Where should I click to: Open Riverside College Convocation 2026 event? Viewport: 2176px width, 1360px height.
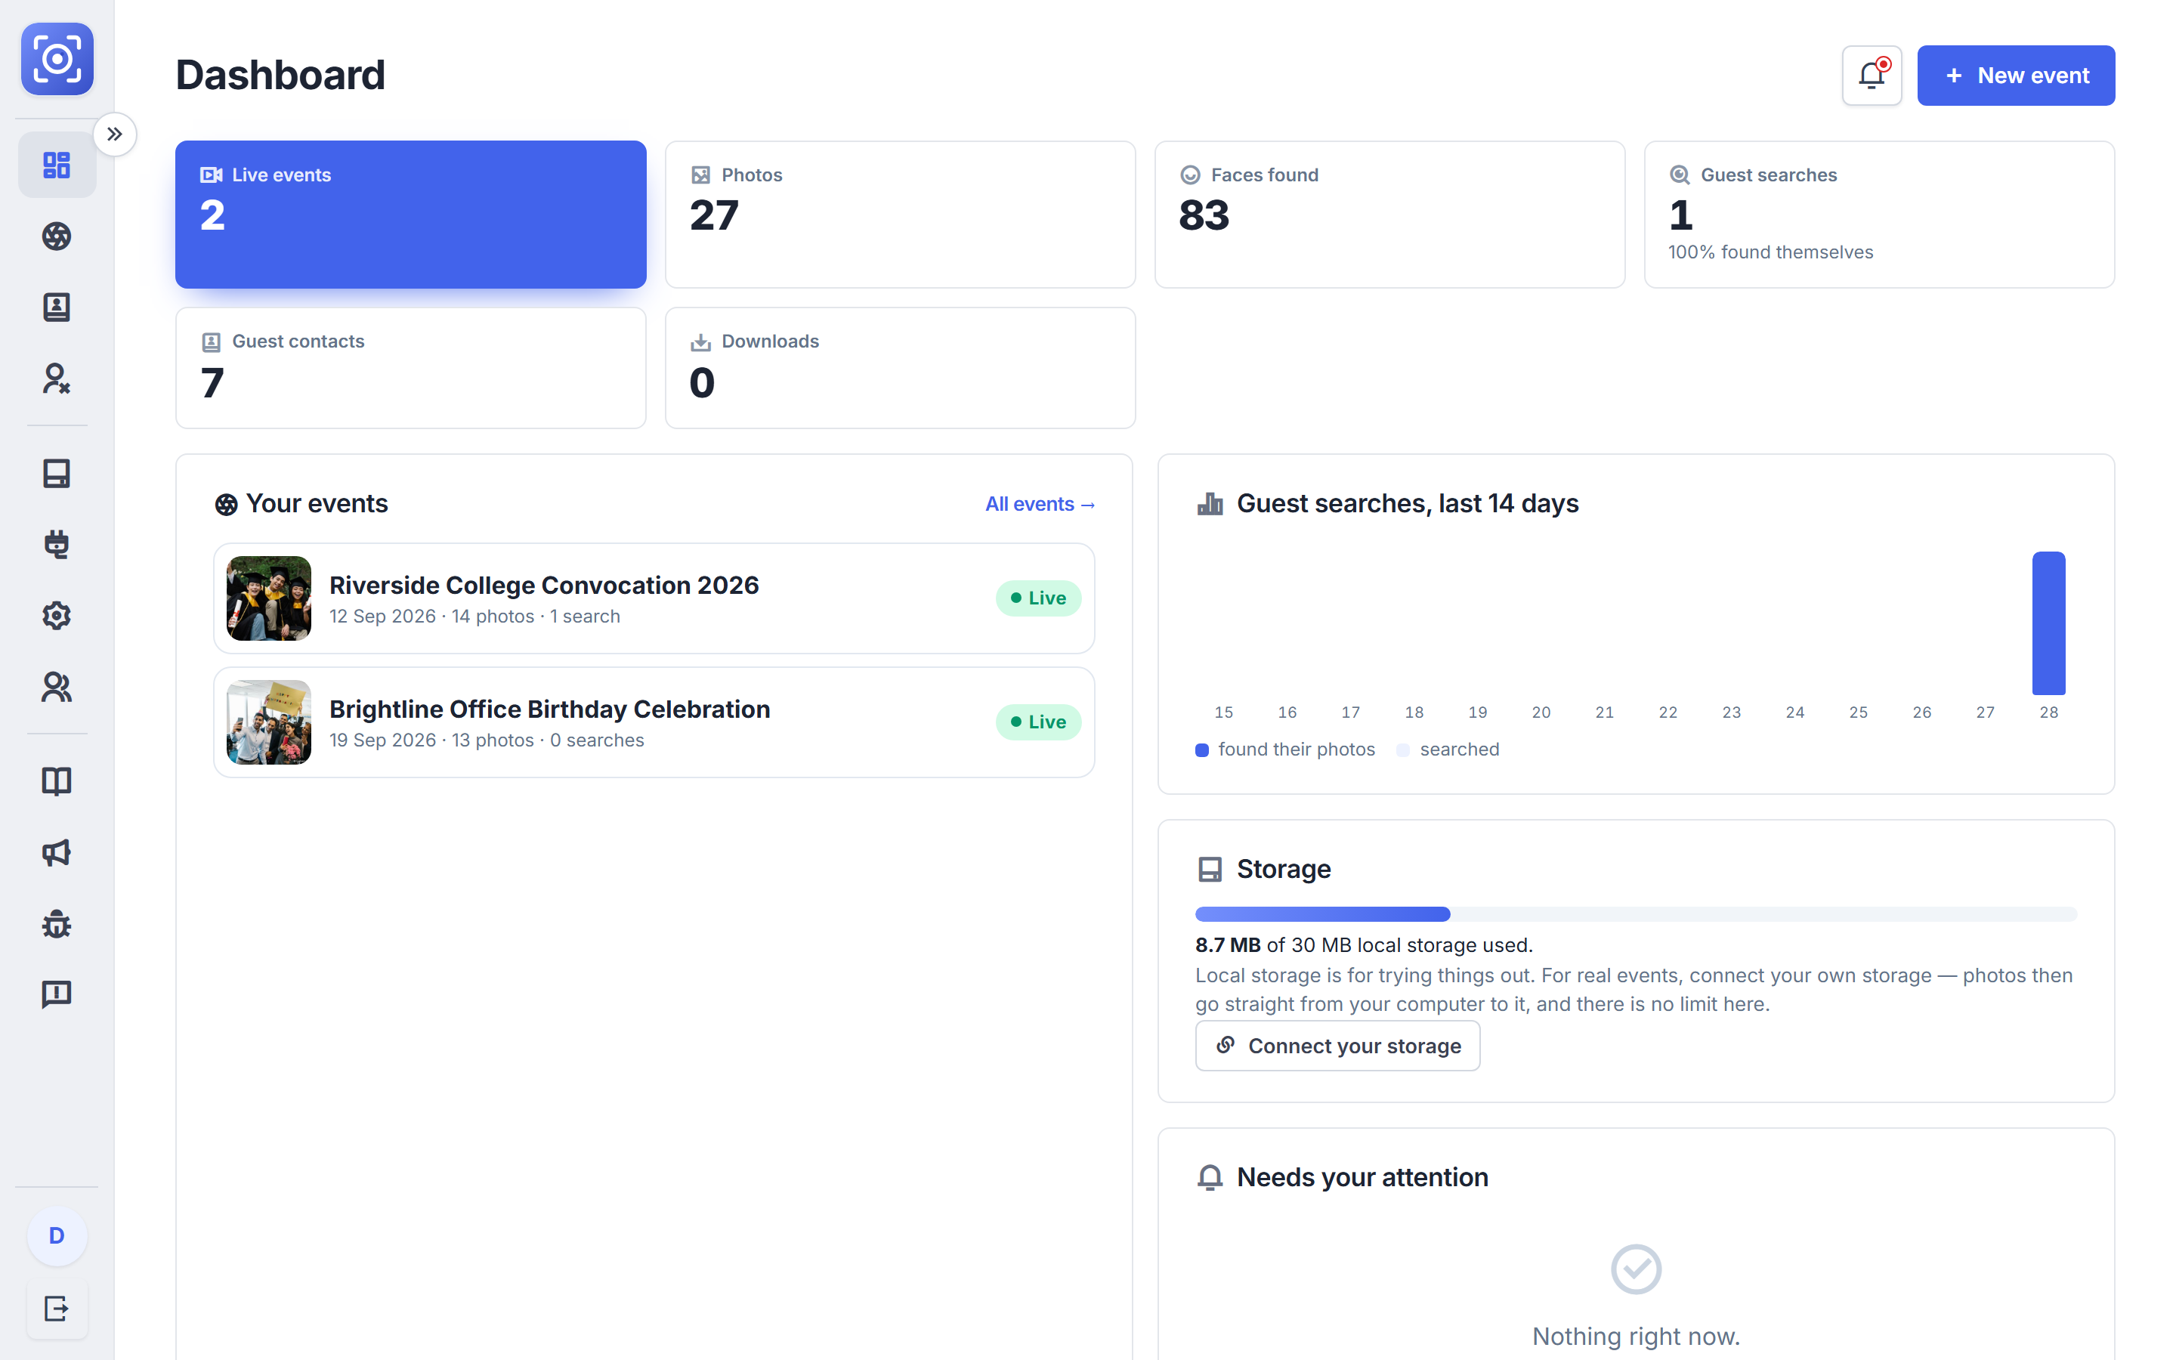tap(654, 598)
